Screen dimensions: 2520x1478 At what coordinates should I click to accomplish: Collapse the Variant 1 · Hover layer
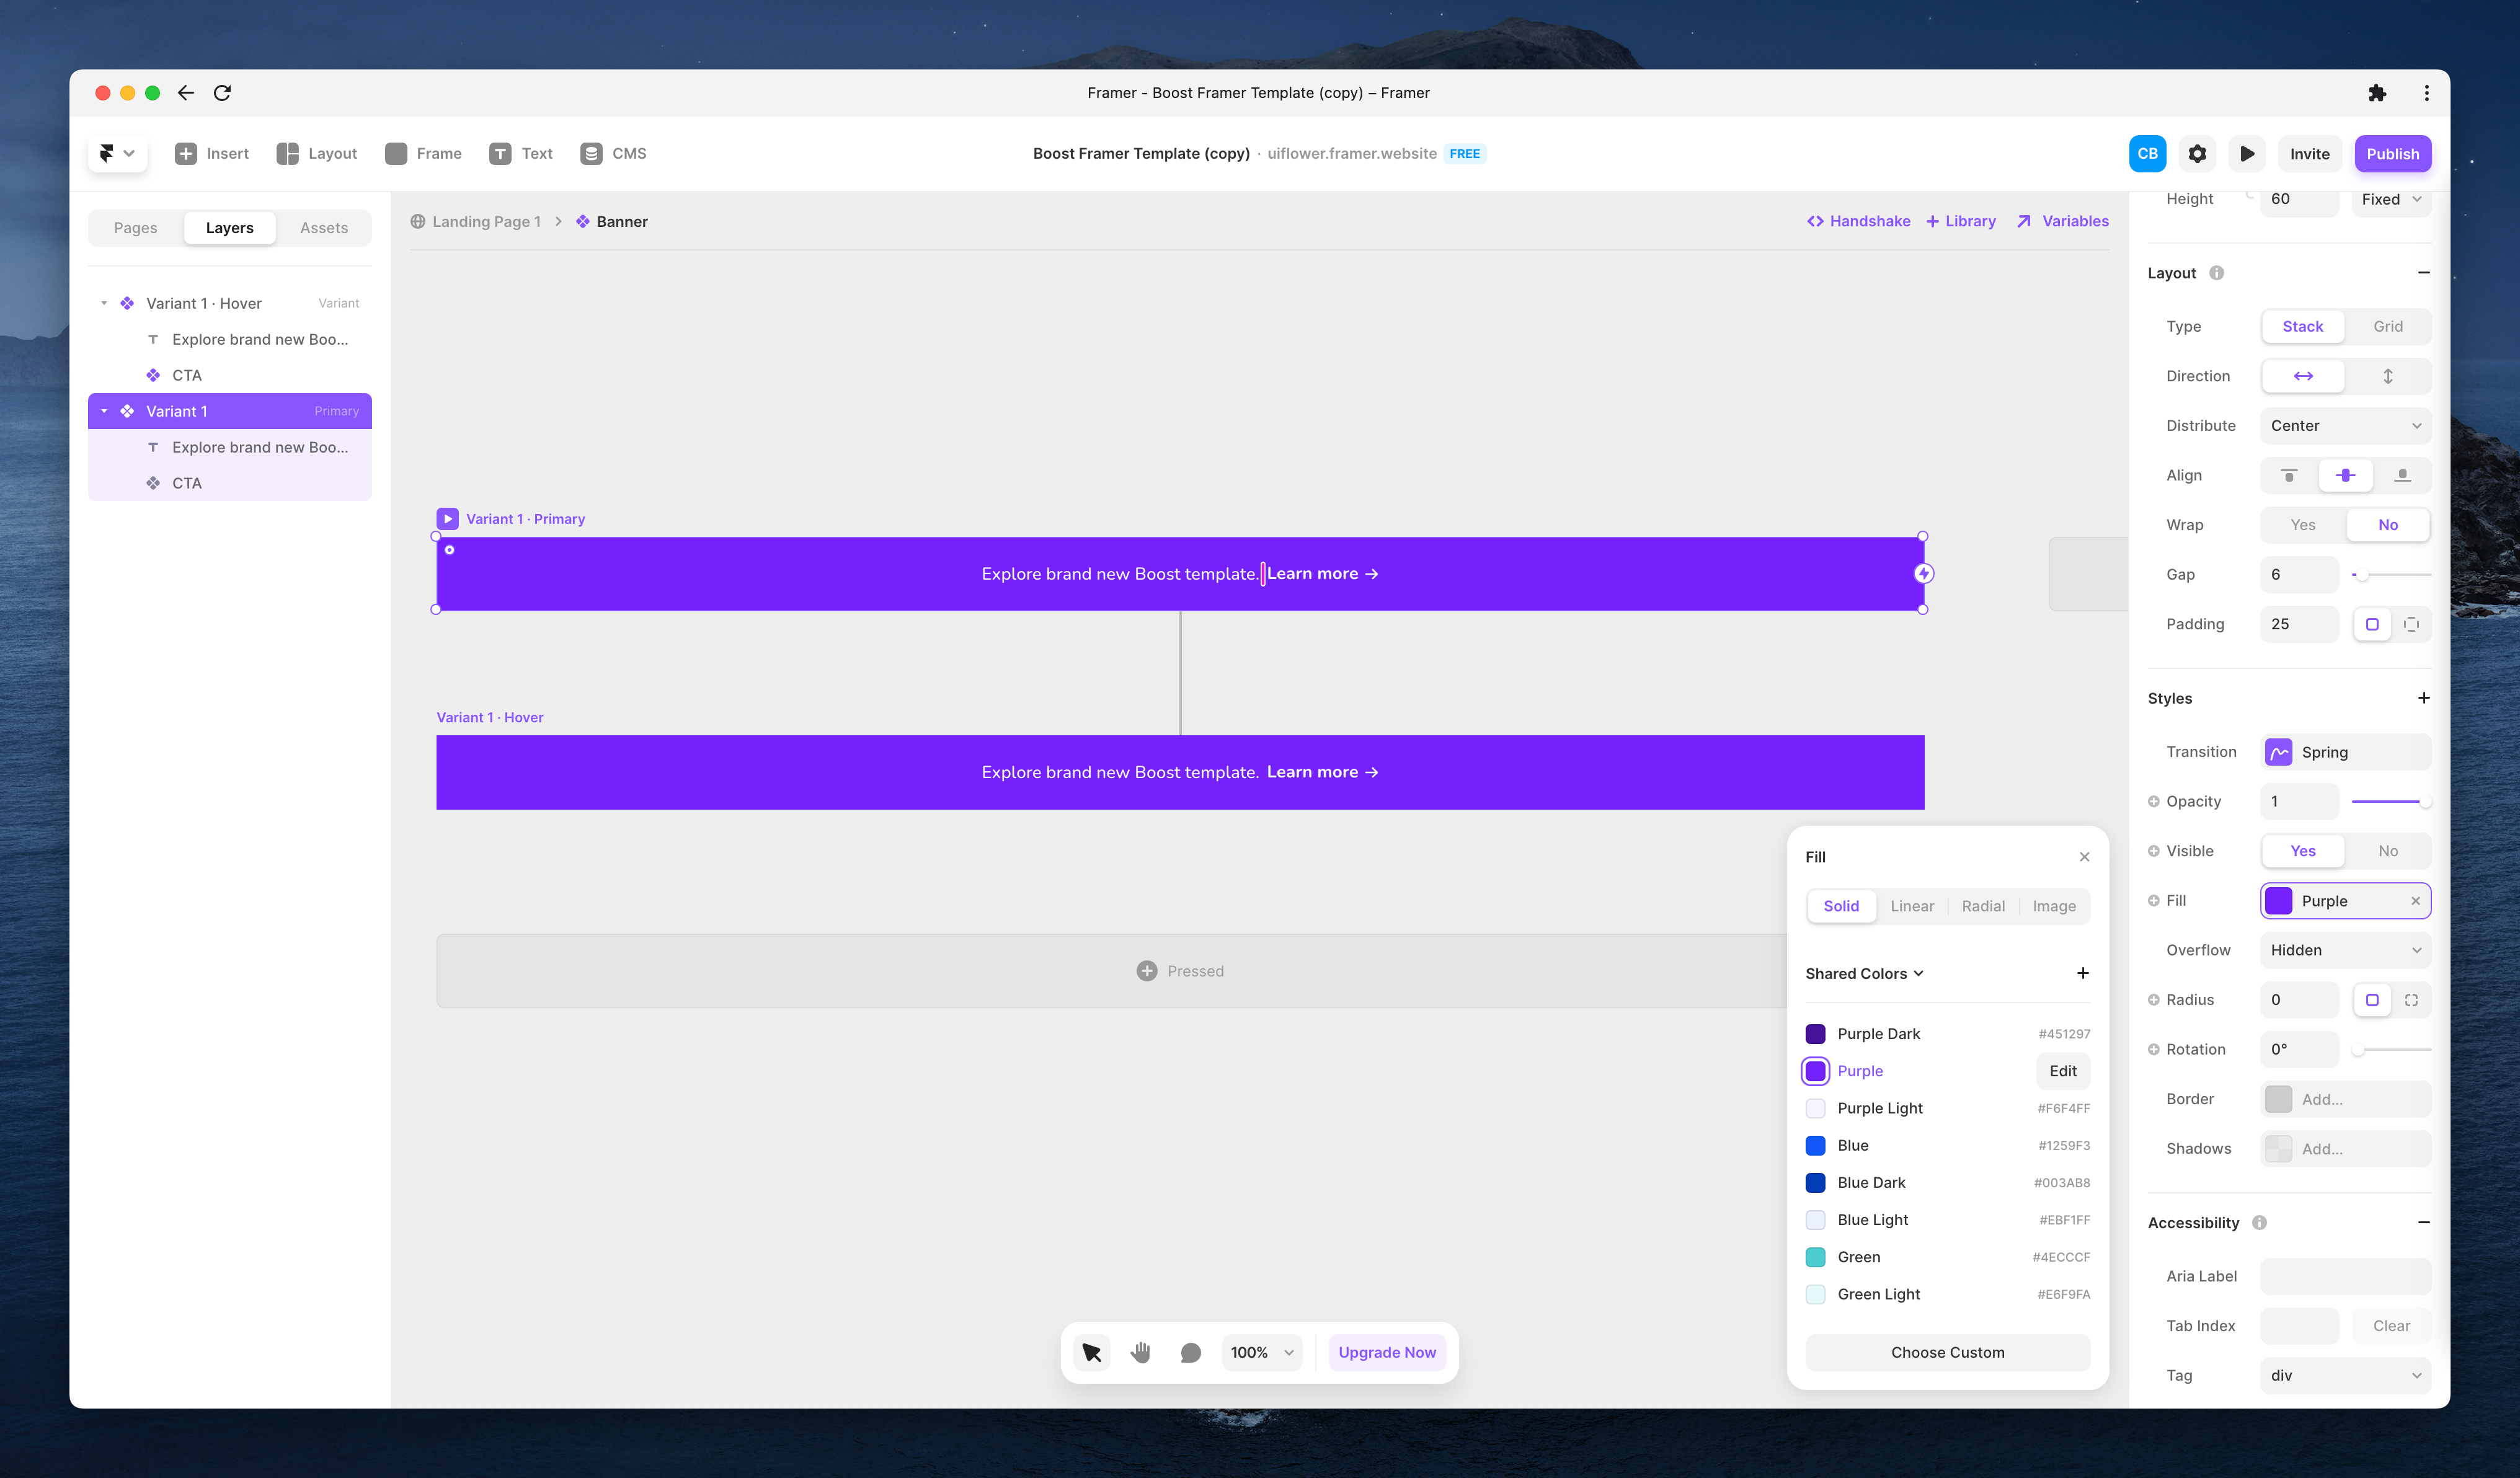(x=104, y=303)
